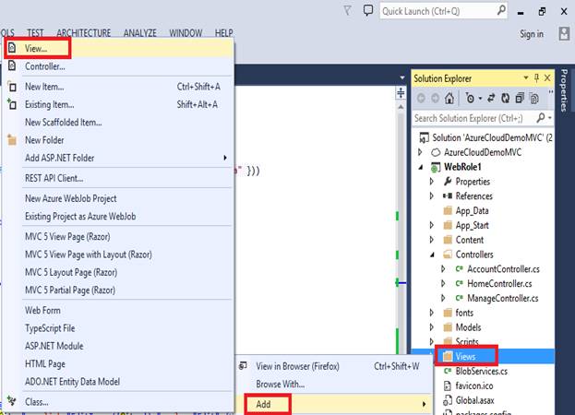This screenshot has height=415, width=575.
Task: Collapse the WebRole1 project node
Action: tap(421, 167)
